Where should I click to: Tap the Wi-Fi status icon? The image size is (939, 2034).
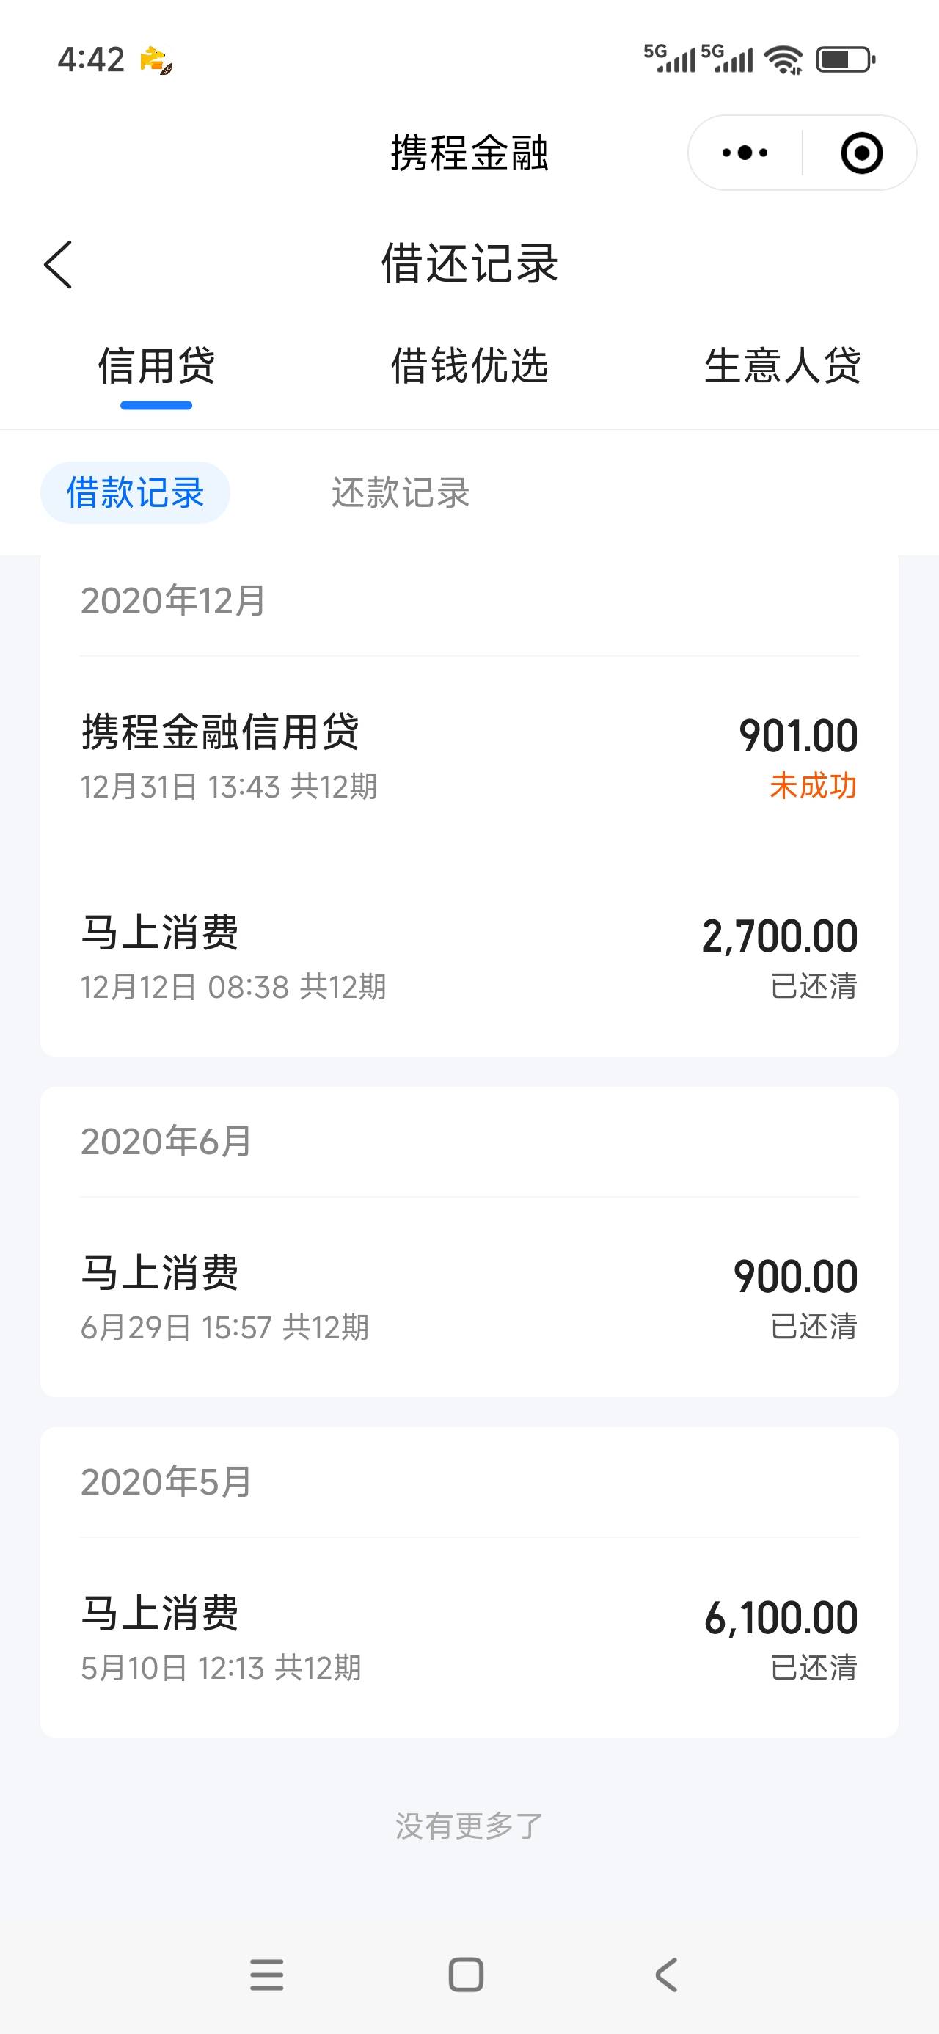(783, 60)
